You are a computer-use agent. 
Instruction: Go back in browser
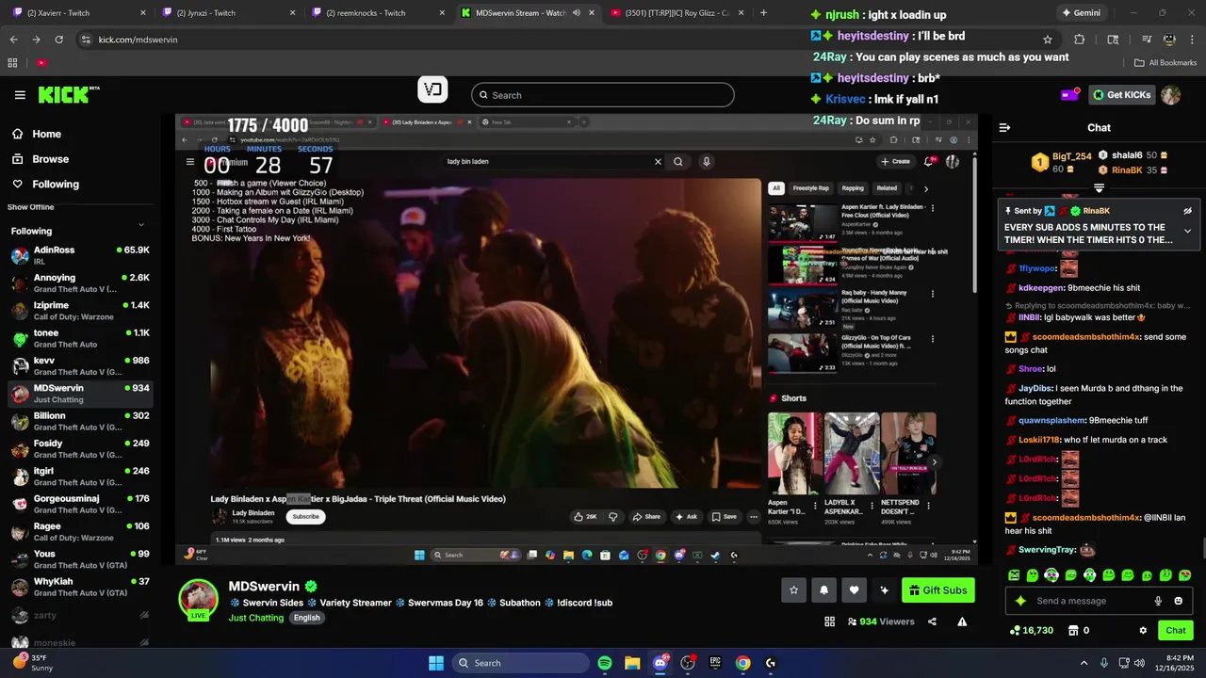tap(13, 40)
